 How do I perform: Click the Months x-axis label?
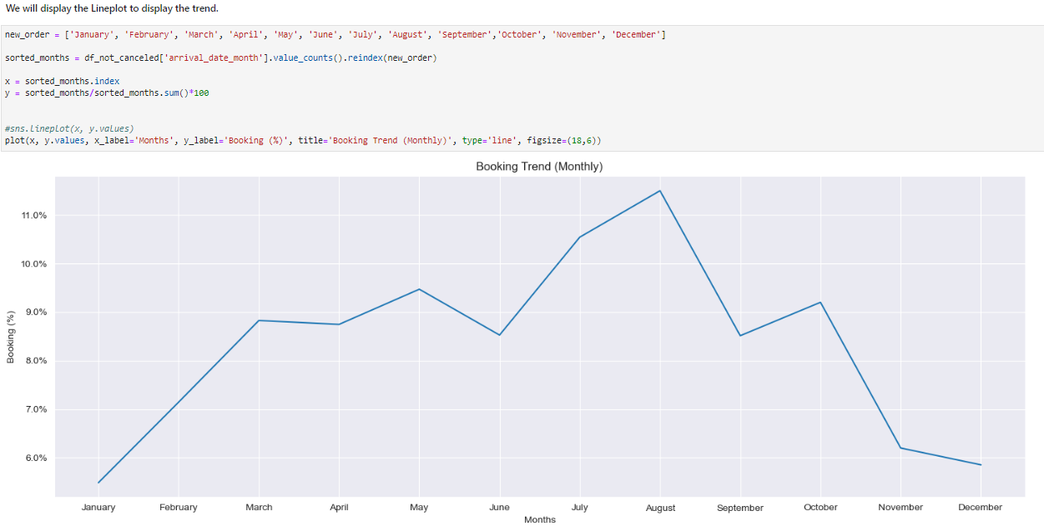[539, 519]
